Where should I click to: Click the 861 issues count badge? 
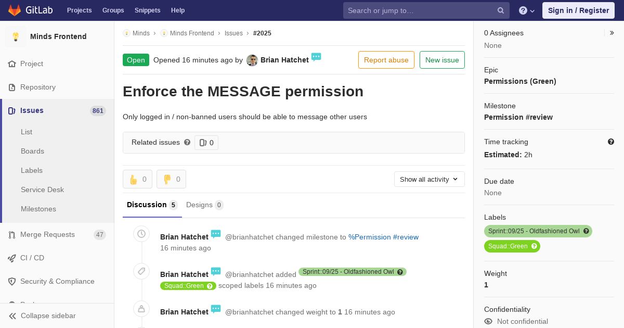[x=98, y=111]
